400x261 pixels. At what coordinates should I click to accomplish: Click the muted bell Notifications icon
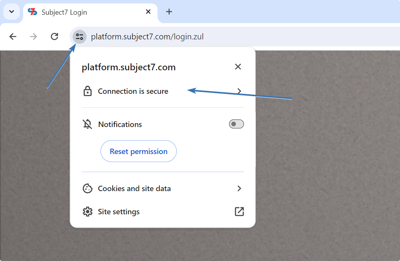(88, 124)
